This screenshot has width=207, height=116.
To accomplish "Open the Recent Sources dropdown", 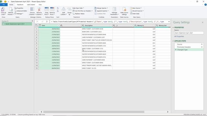I will [x=137, y=11].
